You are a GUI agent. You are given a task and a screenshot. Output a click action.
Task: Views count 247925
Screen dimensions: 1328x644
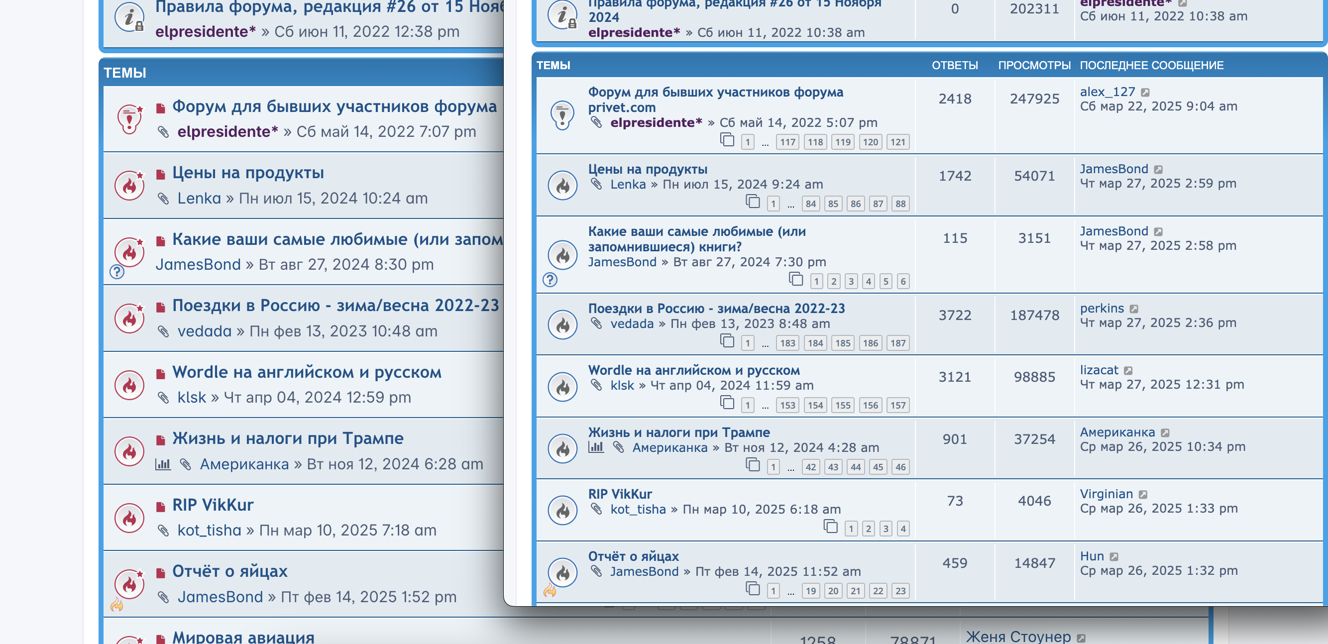1034,99
